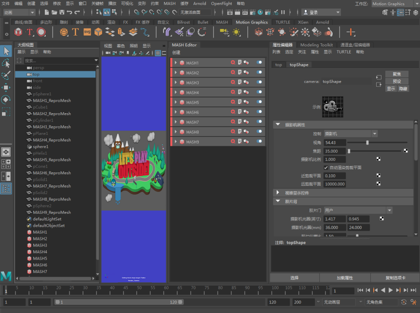
Task: Click the Select button at panel bottom
Action: click(294, 278)
